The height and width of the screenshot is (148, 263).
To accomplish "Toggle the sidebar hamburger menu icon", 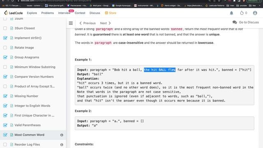I will tap(71, 23).
